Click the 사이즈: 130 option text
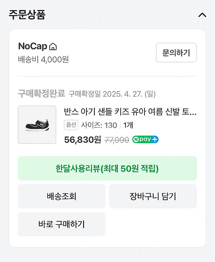The image size is (215, 262). click(99, 125)
